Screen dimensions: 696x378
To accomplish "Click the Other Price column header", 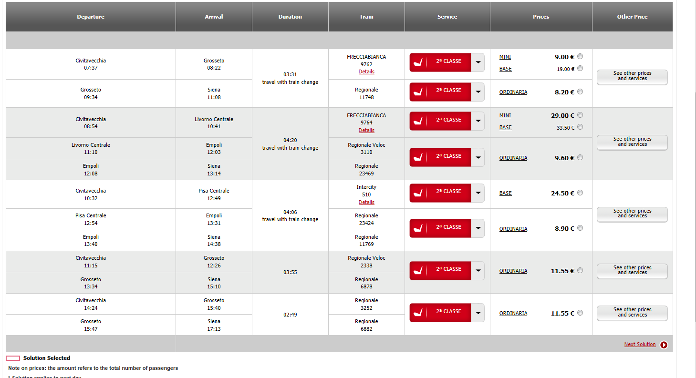I will [x=633, y=17].
